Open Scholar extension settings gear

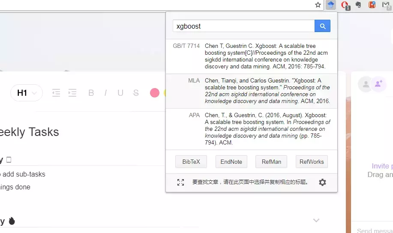[322, 182]
